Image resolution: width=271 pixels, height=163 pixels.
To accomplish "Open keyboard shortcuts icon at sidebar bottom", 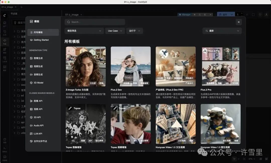I will click(5, 157).
